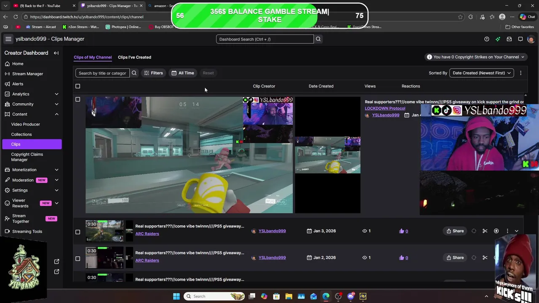The width and height of the screenshot is (539, 303).
Task: Expand the Community sidebar section
Action: [56, 104]
